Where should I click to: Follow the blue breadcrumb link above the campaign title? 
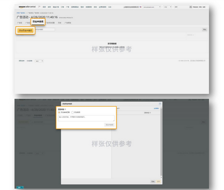tap(21, 13)
